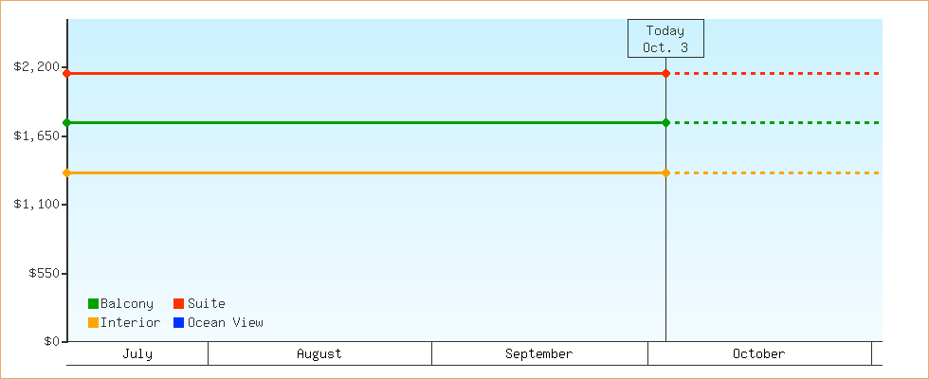
Task: Select the Balcony legend label
Action: click(126, 304)
